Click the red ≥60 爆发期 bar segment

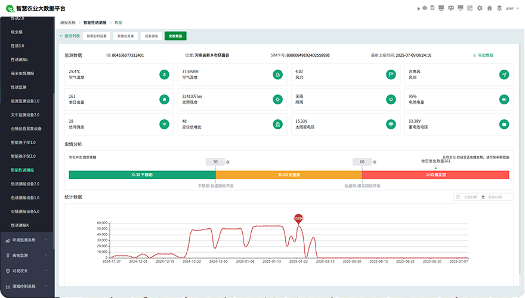point(436,175)
